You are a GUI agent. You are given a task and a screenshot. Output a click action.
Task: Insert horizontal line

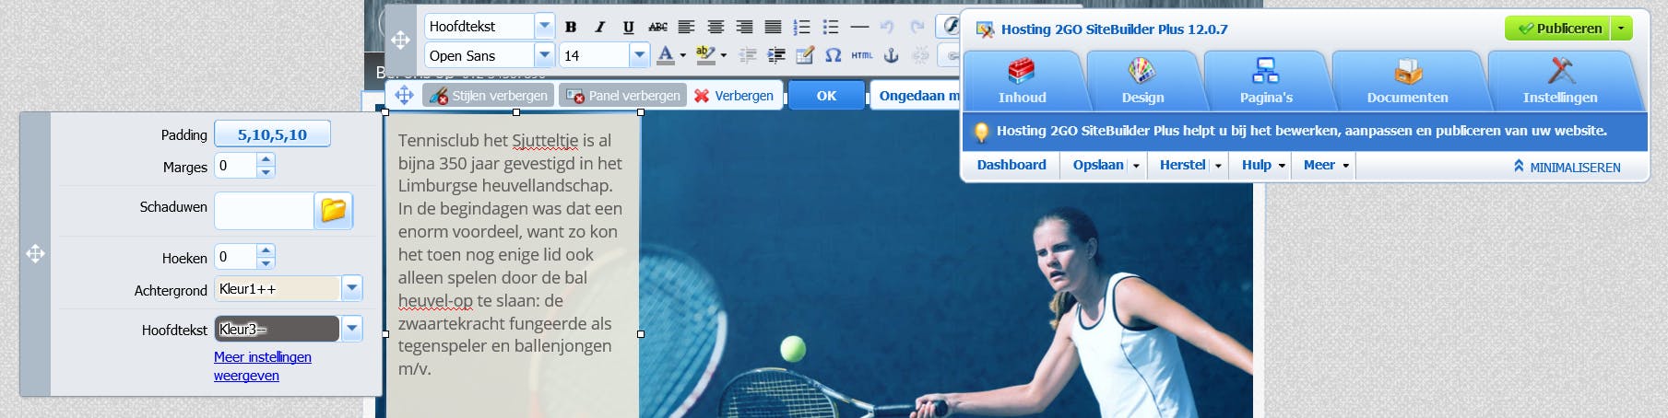point(859,27)
